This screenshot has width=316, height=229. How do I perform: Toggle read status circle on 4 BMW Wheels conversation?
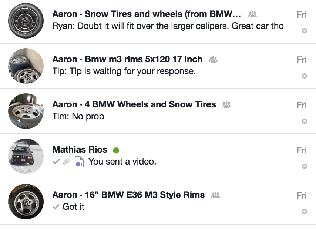(305, 121)
